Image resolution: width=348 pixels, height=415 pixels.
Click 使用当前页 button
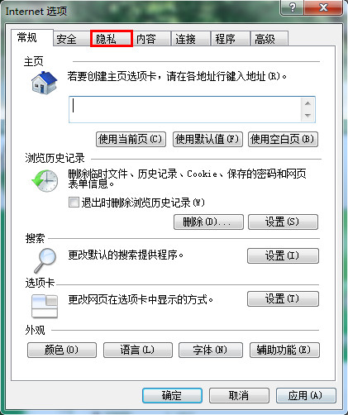point(131,139)
